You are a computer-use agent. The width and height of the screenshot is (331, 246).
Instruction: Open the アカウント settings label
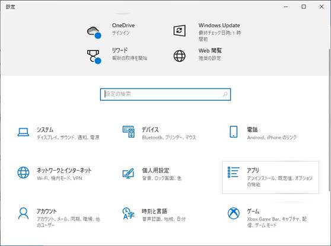pos(47,211)
